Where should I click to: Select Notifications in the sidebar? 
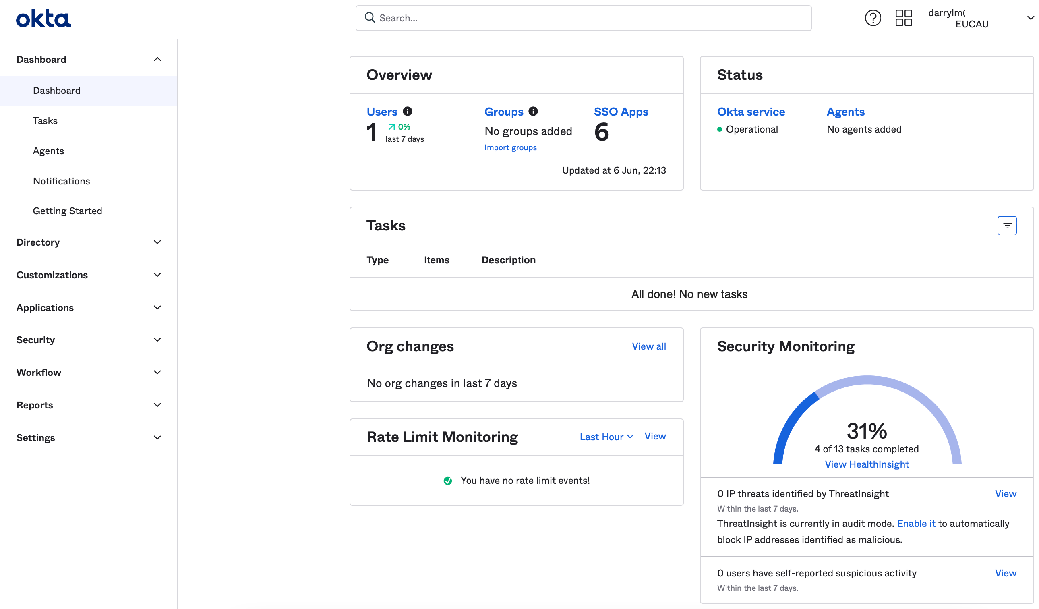62,181
